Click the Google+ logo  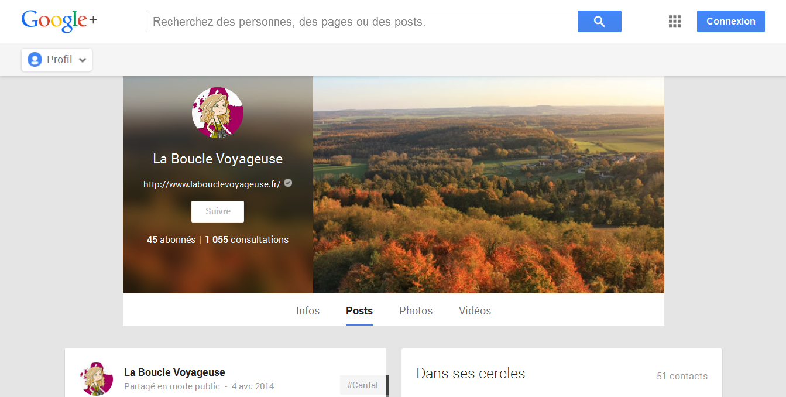tap(59, 21)
